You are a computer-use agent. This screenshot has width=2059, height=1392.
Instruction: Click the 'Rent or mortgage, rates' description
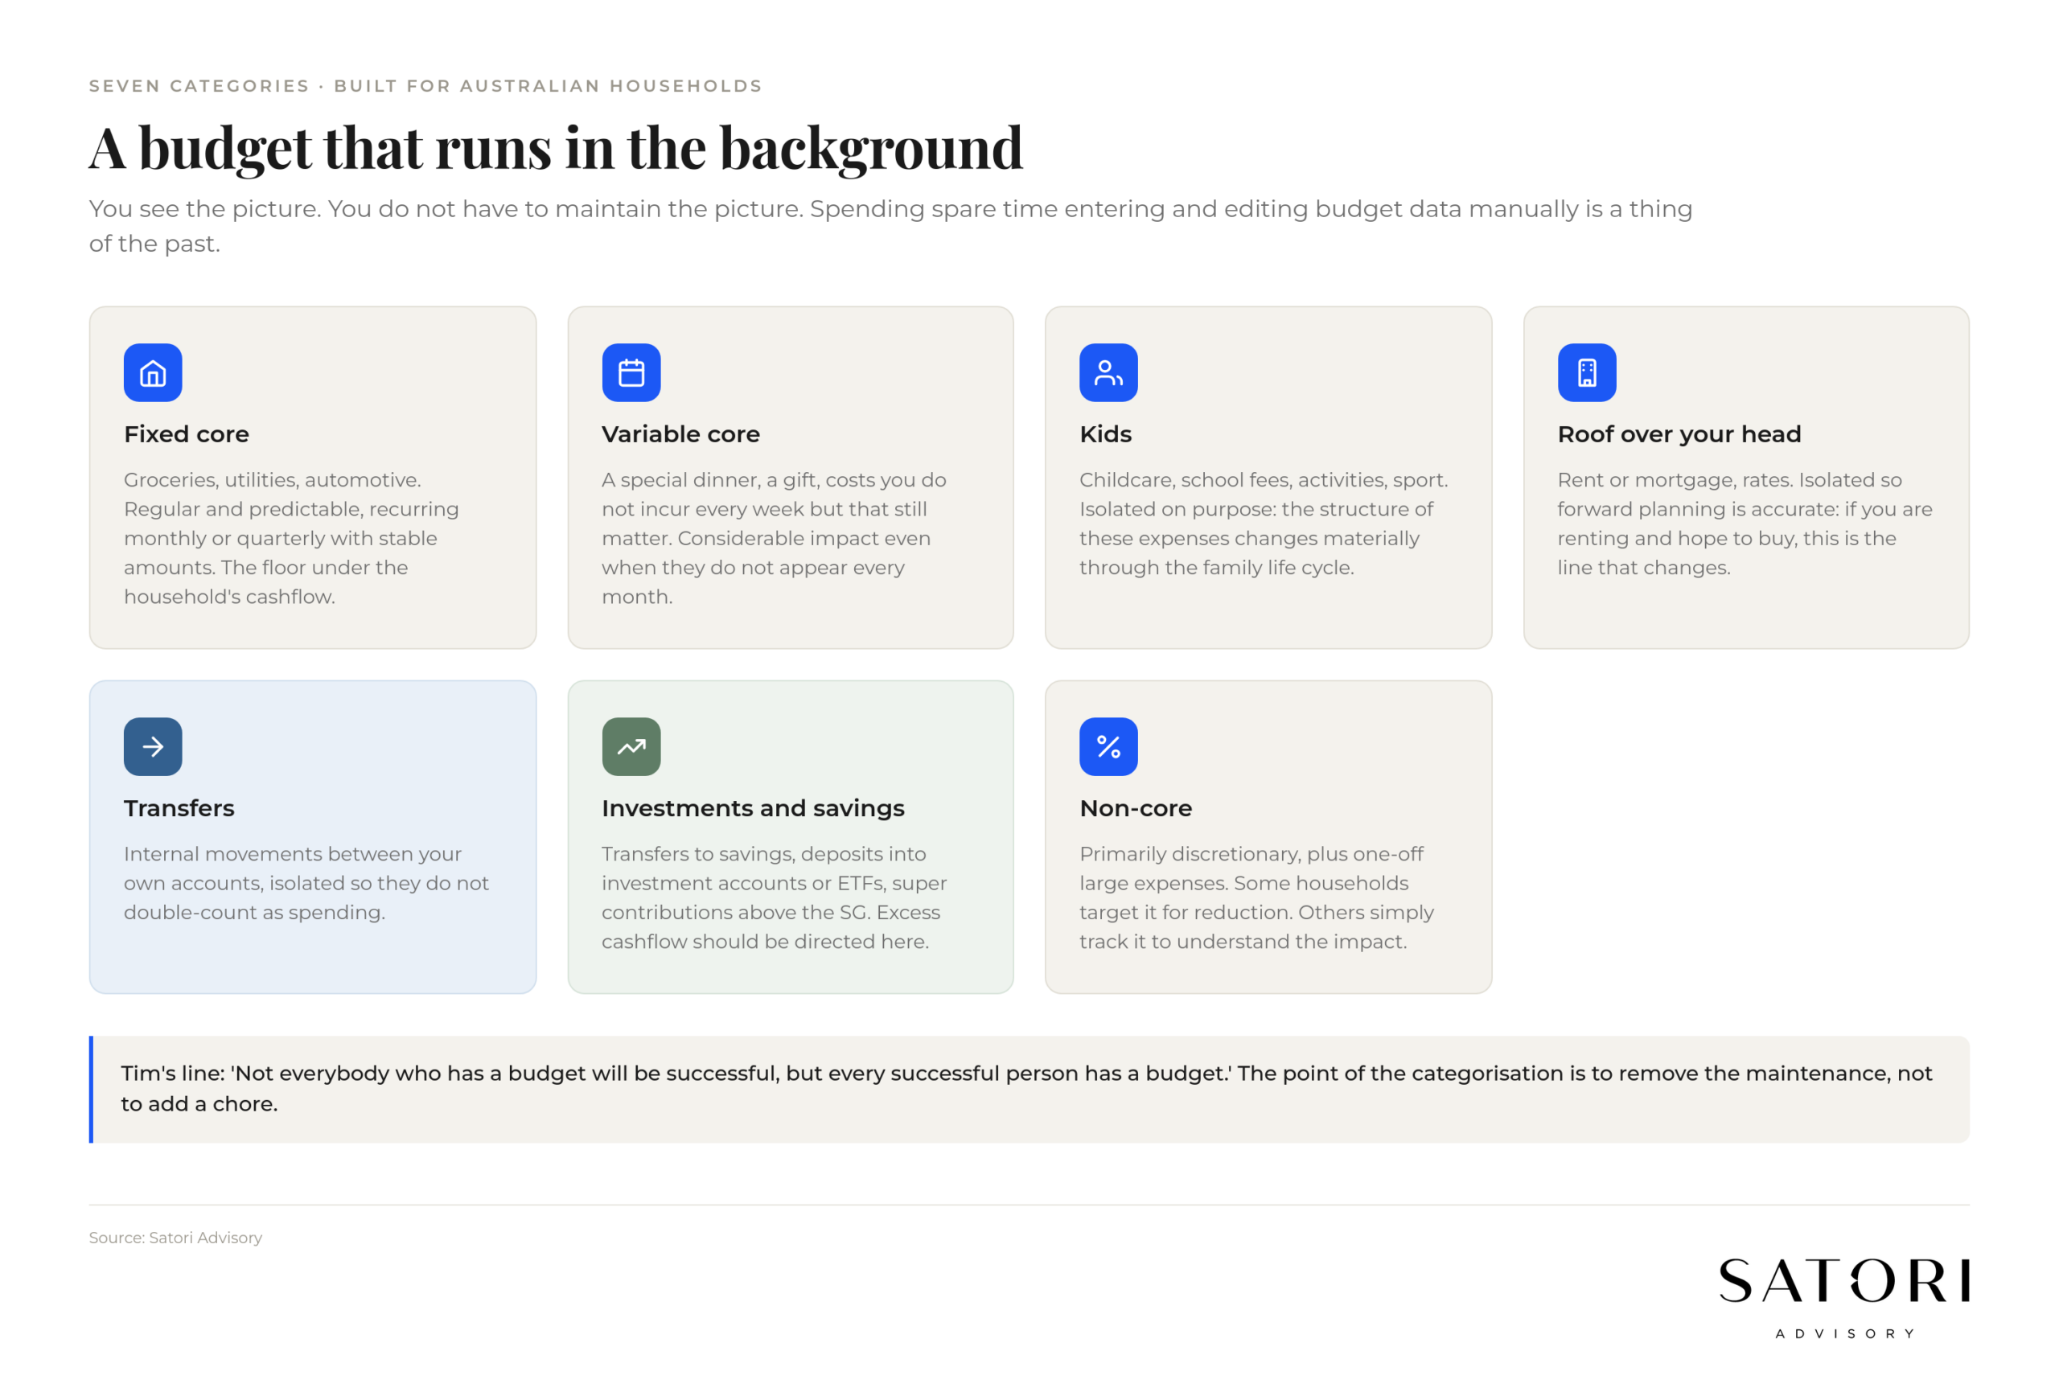coord(1745,524)
